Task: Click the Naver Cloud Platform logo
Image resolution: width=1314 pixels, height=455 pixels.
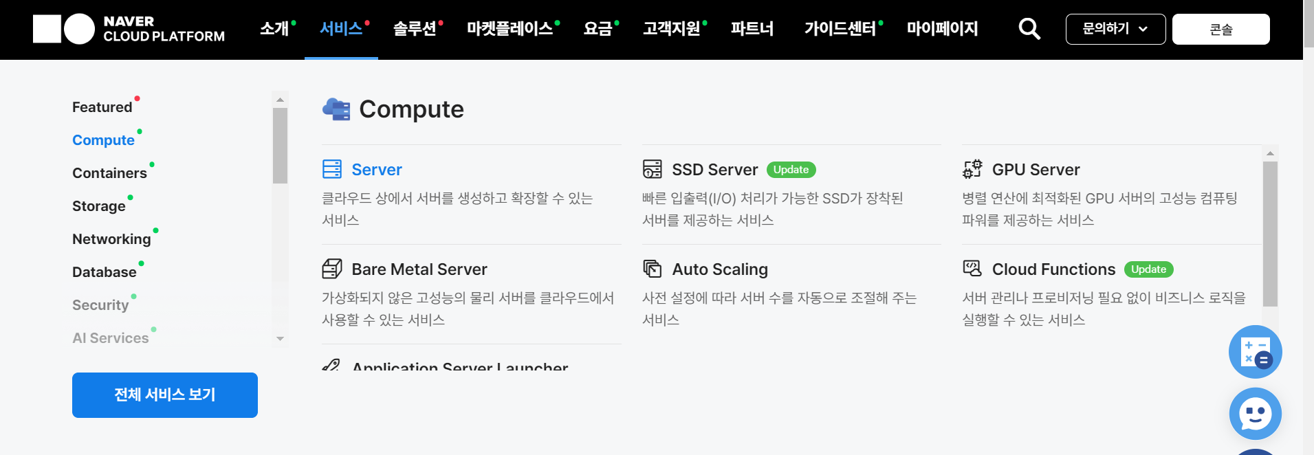Action: (x=129, y=29)
